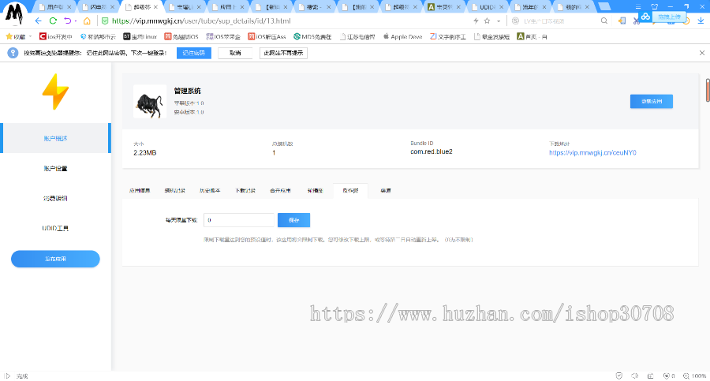Click the browser M logo avatar
This screenshot has width=710, height=381.
coord(14,14)
